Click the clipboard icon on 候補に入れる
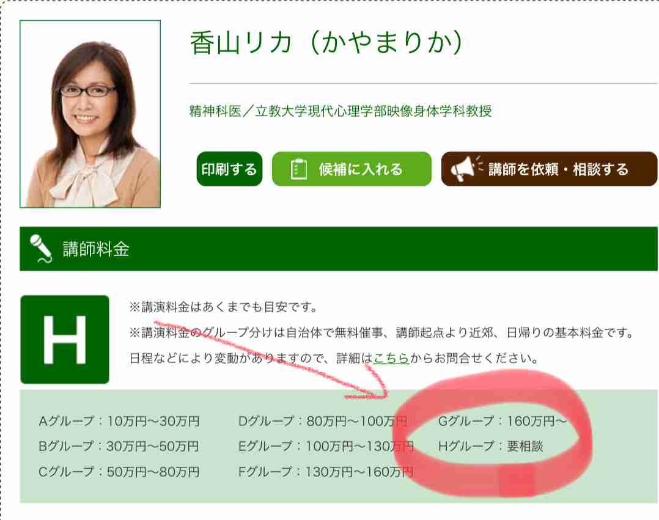The width and height of the screenshot is (659, 520). 299,169
